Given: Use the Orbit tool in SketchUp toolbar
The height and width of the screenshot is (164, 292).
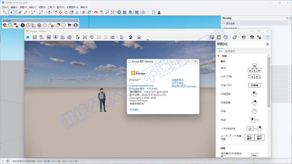Looking at the screenshot, I should 96,12.
